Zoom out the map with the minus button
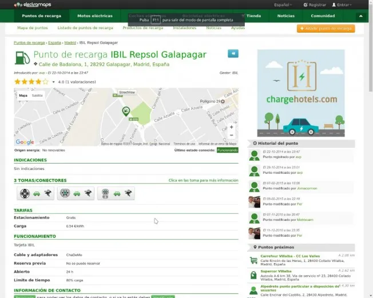 click(x=232, y=135)
